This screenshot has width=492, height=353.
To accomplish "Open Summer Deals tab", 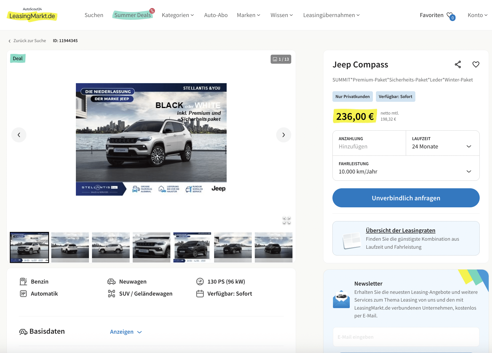I will [x=132, y=15].
